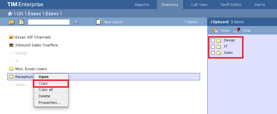Select the Essex SIP Channels icon
The height and width of the screenshot is (114, 277).
(11, 37)
